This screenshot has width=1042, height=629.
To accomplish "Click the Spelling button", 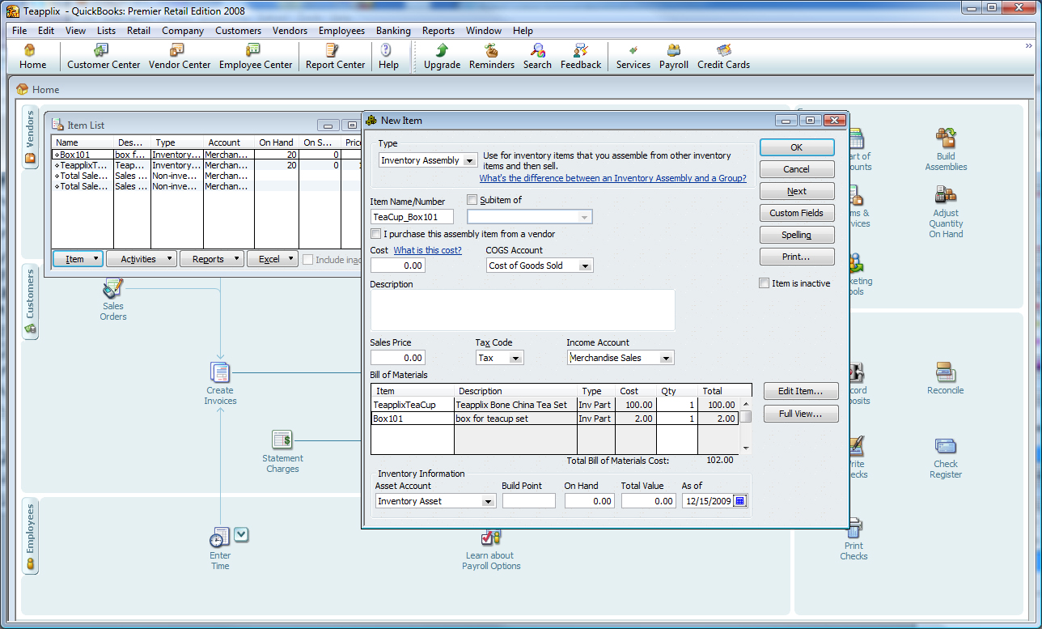I will (797, 235).
